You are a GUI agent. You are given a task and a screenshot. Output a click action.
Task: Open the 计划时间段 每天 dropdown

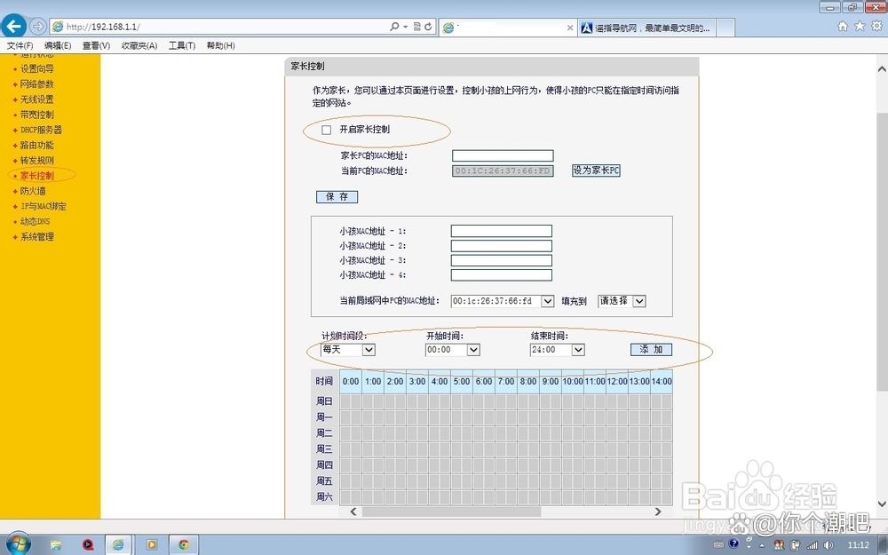click(348, 350)
